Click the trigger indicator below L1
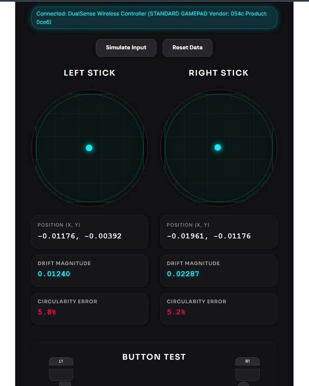Viewport: 309px width, 386px height. pyautogui.click(x=61, y=374)
